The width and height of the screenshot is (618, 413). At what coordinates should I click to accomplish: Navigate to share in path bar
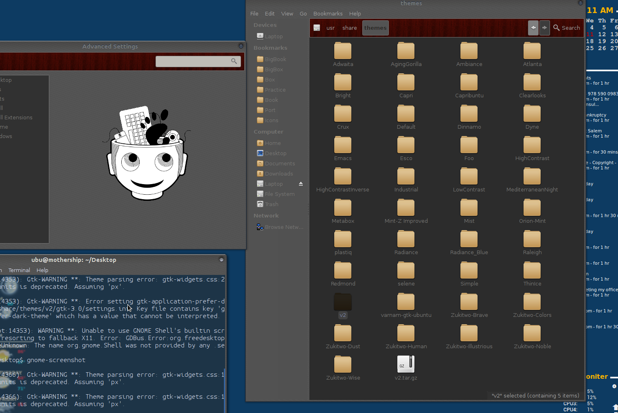(x=349, y=28)
